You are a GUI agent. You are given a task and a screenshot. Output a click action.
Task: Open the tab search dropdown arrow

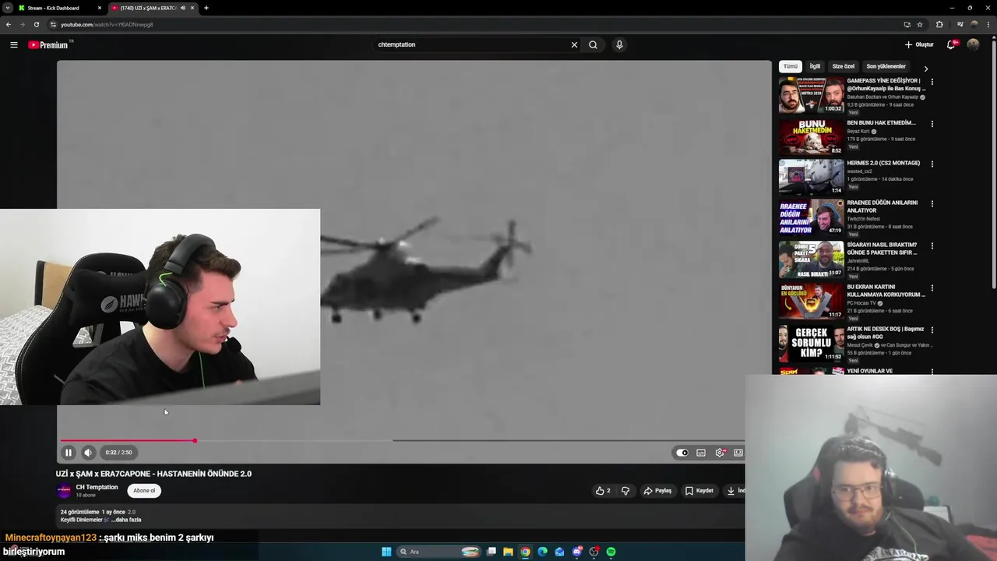(7, 8)
